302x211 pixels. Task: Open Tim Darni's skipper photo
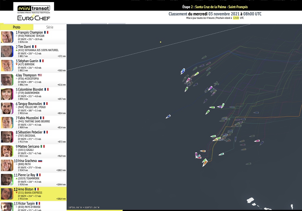click(7, 51)
